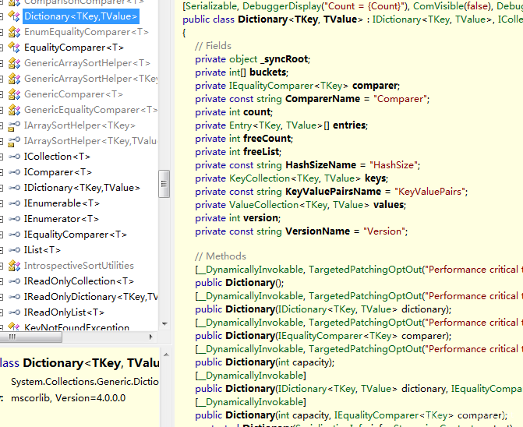Viewport: 523px width, 427px height.
Task: Select KeyNotFoundException in the tree
Action: coord(76,327)
